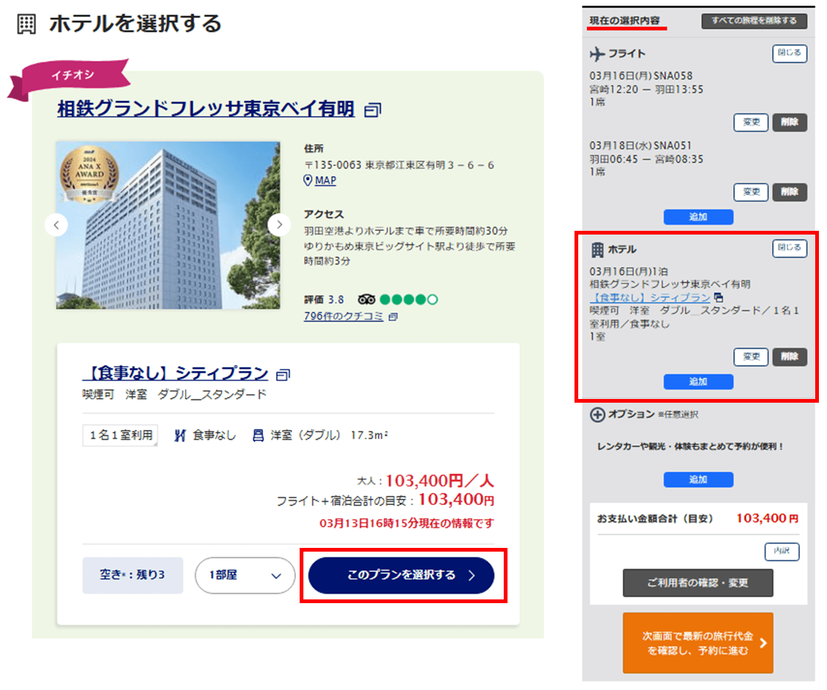827x690 pixels.
Task: Show previous hotel photo with left arrow
Action: click(x=56, y=225)
